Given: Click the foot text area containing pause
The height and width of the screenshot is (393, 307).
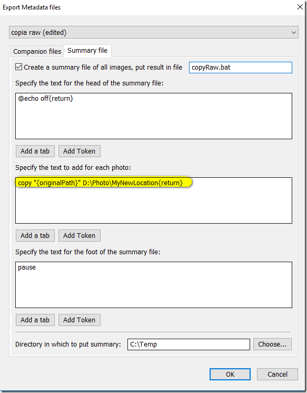Looking at the screenshot, I should pos(154,285).
